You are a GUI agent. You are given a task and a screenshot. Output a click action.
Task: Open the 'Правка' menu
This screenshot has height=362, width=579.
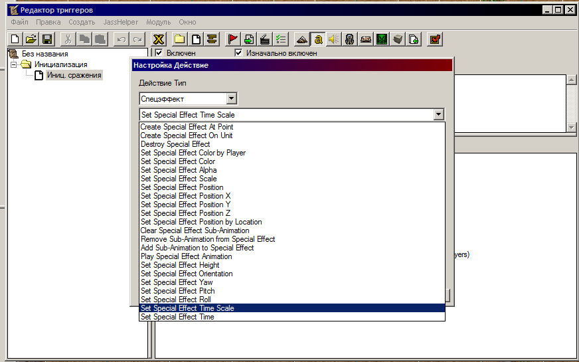(48, 22)
